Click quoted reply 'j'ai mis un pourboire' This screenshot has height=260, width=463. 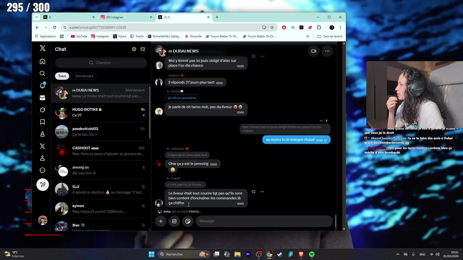(x=182, y=98)
